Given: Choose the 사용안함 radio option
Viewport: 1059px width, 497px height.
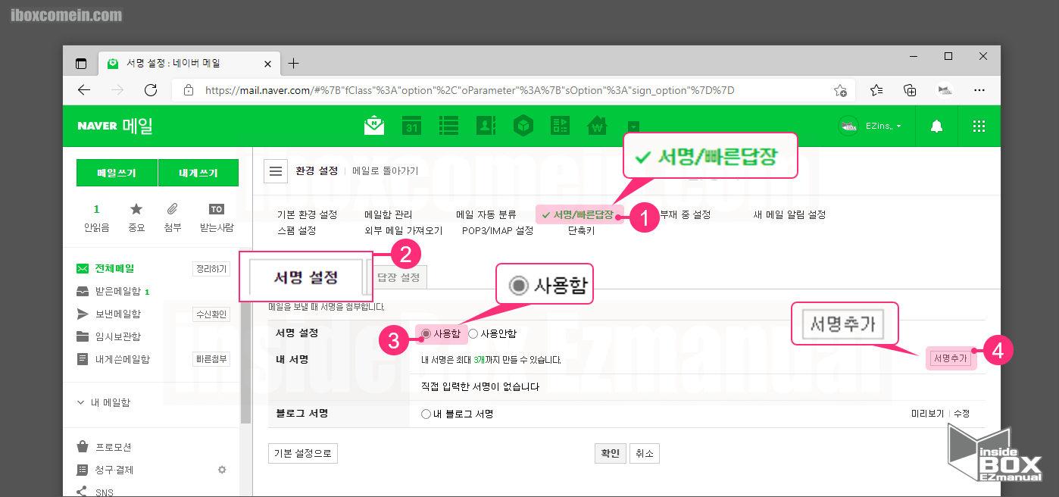Looking at the screenshot, I should pyautogui.click(x=473, y=333).
